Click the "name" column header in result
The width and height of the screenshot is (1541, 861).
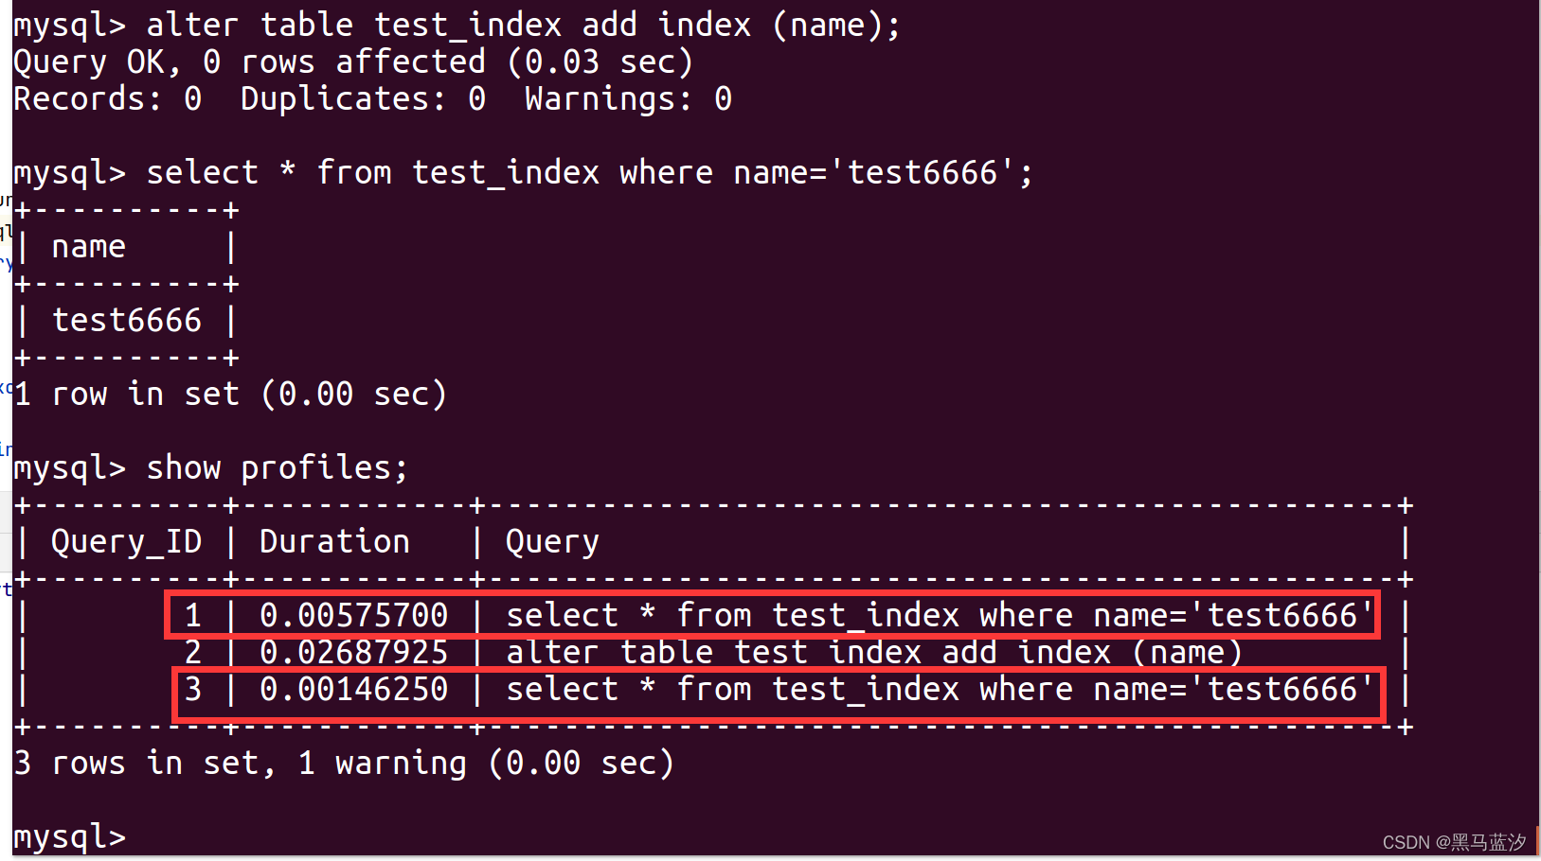[x=88, y=246]
